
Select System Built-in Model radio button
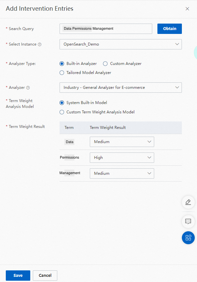[62, 103]
